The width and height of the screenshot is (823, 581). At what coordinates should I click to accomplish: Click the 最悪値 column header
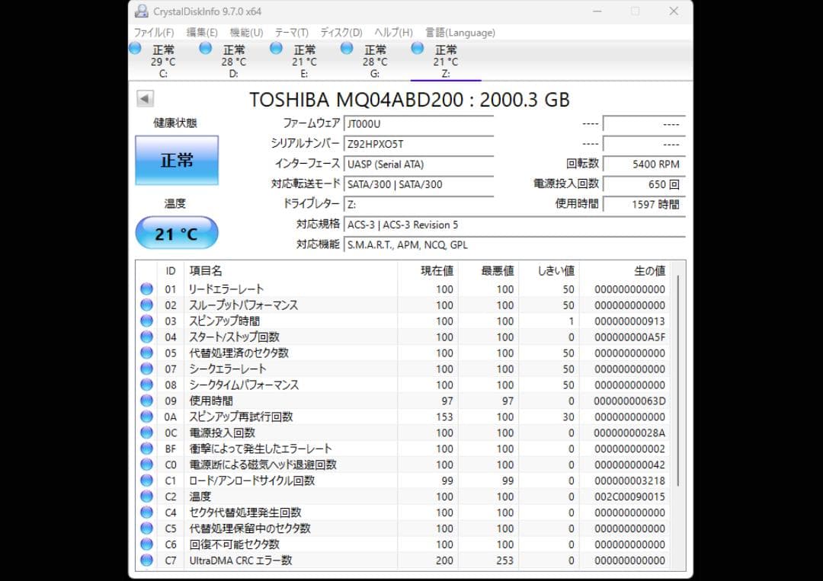pos(488,270)
